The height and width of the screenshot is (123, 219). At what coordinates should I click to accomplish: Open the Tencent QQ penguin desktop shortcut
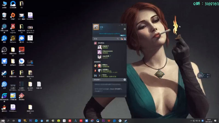pyautogui.click(x=4, y=108)
